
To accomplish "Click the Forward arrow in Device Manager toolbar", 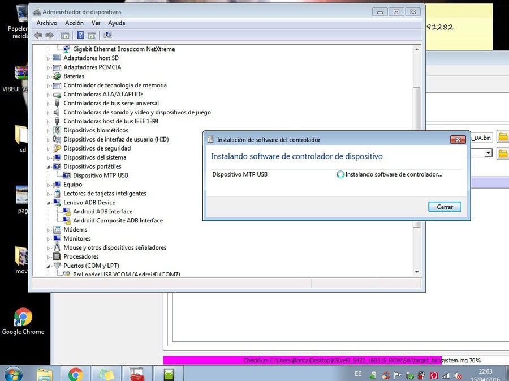I will tap(49, 35).
